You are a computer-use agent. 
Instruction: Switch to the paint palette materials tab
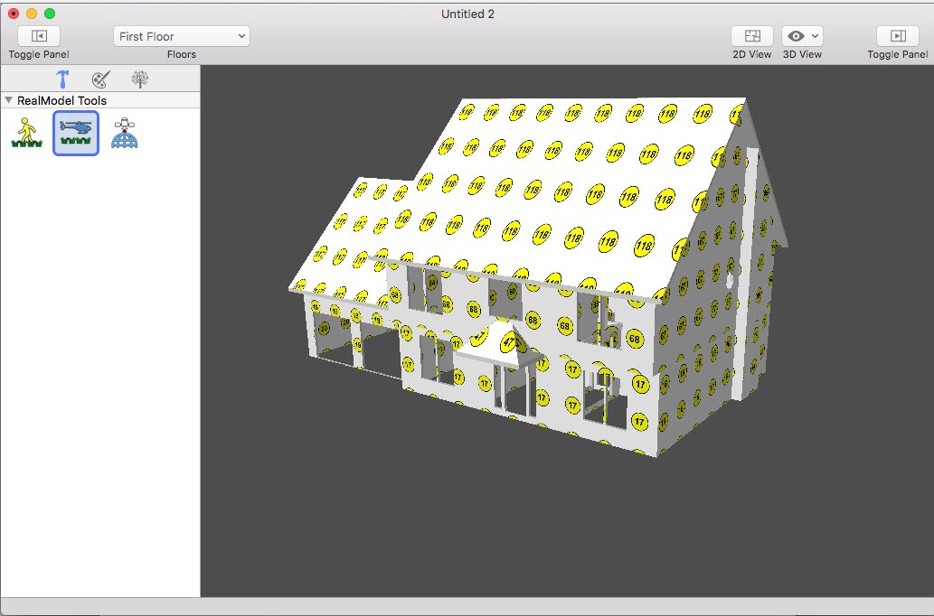(100, 79)
